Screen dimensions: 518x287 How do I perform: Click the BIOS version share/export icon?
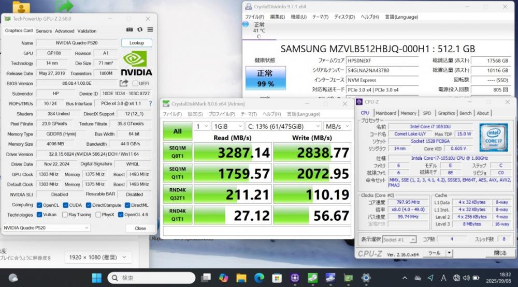pos(124,83)
